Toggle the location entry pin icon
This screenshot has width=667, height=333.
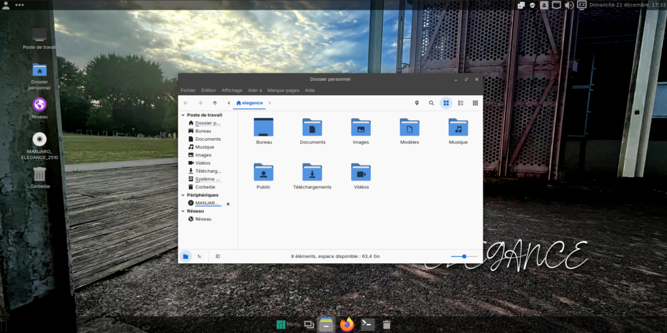coord(417,103)
